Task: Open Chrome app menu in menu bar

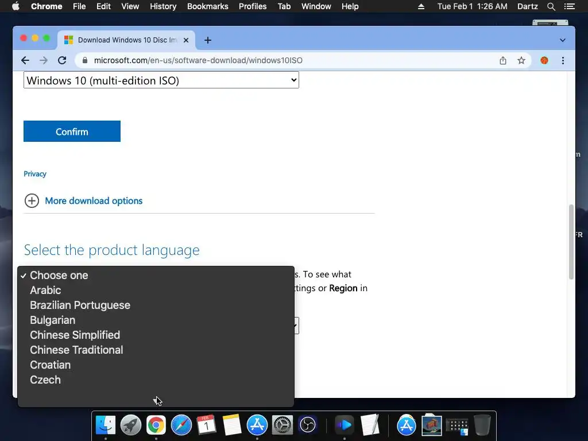Action: click(47, 6)
